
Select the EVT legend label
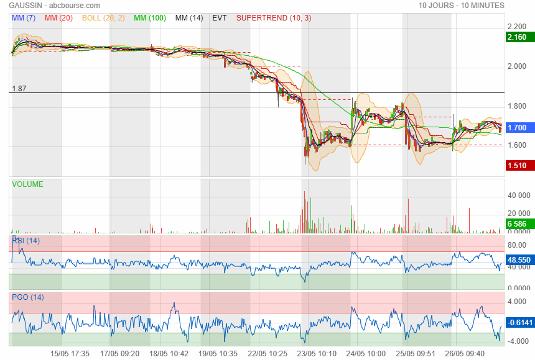220,18
